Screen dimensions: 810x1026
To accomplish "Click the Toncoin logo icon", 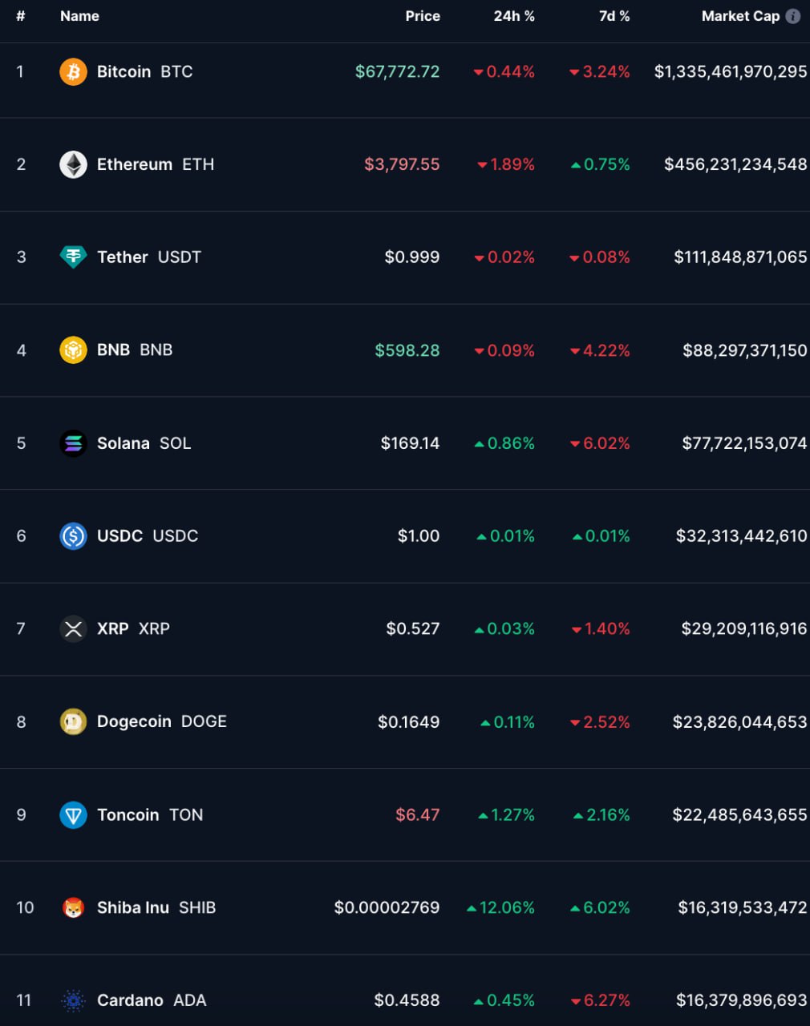I will pos(73,814).
